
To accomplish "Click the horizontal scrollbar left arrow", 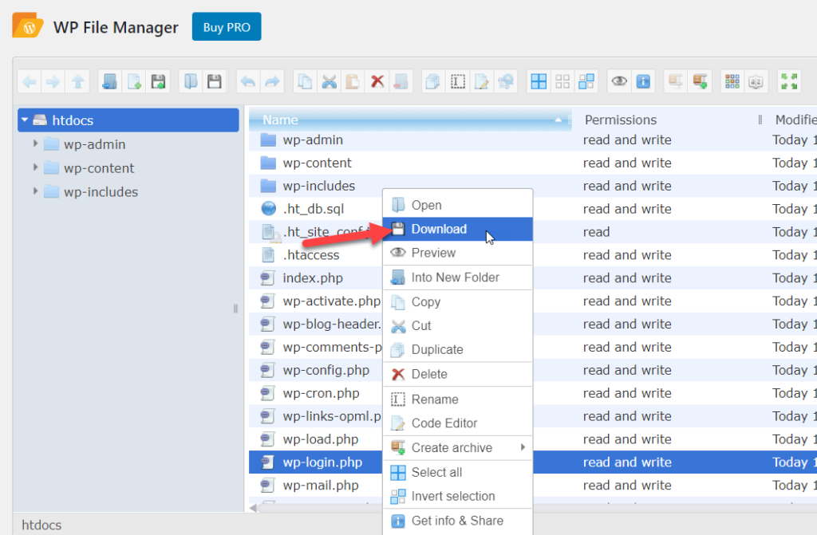I will click(253, 508).
